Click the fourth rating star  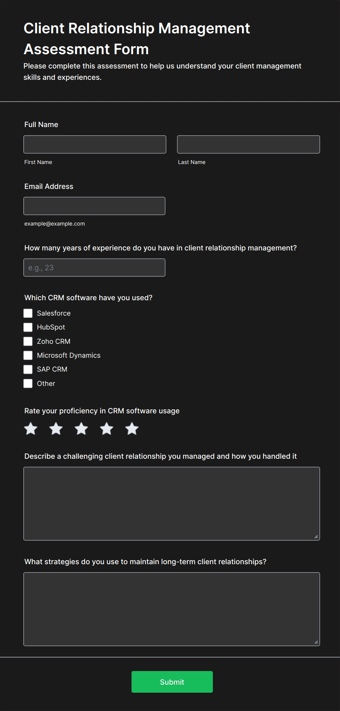(106, 428)
